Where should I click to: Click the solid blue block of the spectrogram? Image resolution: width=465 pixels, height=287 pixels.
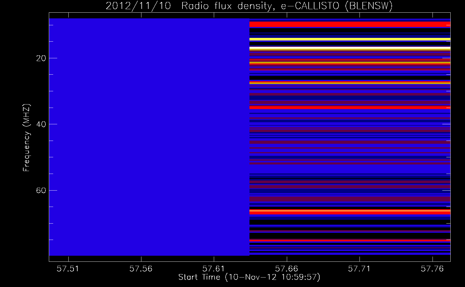tap(149, 137)
